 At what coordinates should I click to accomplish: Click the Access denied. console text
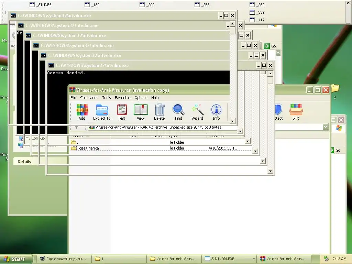(x=66, y=73)
